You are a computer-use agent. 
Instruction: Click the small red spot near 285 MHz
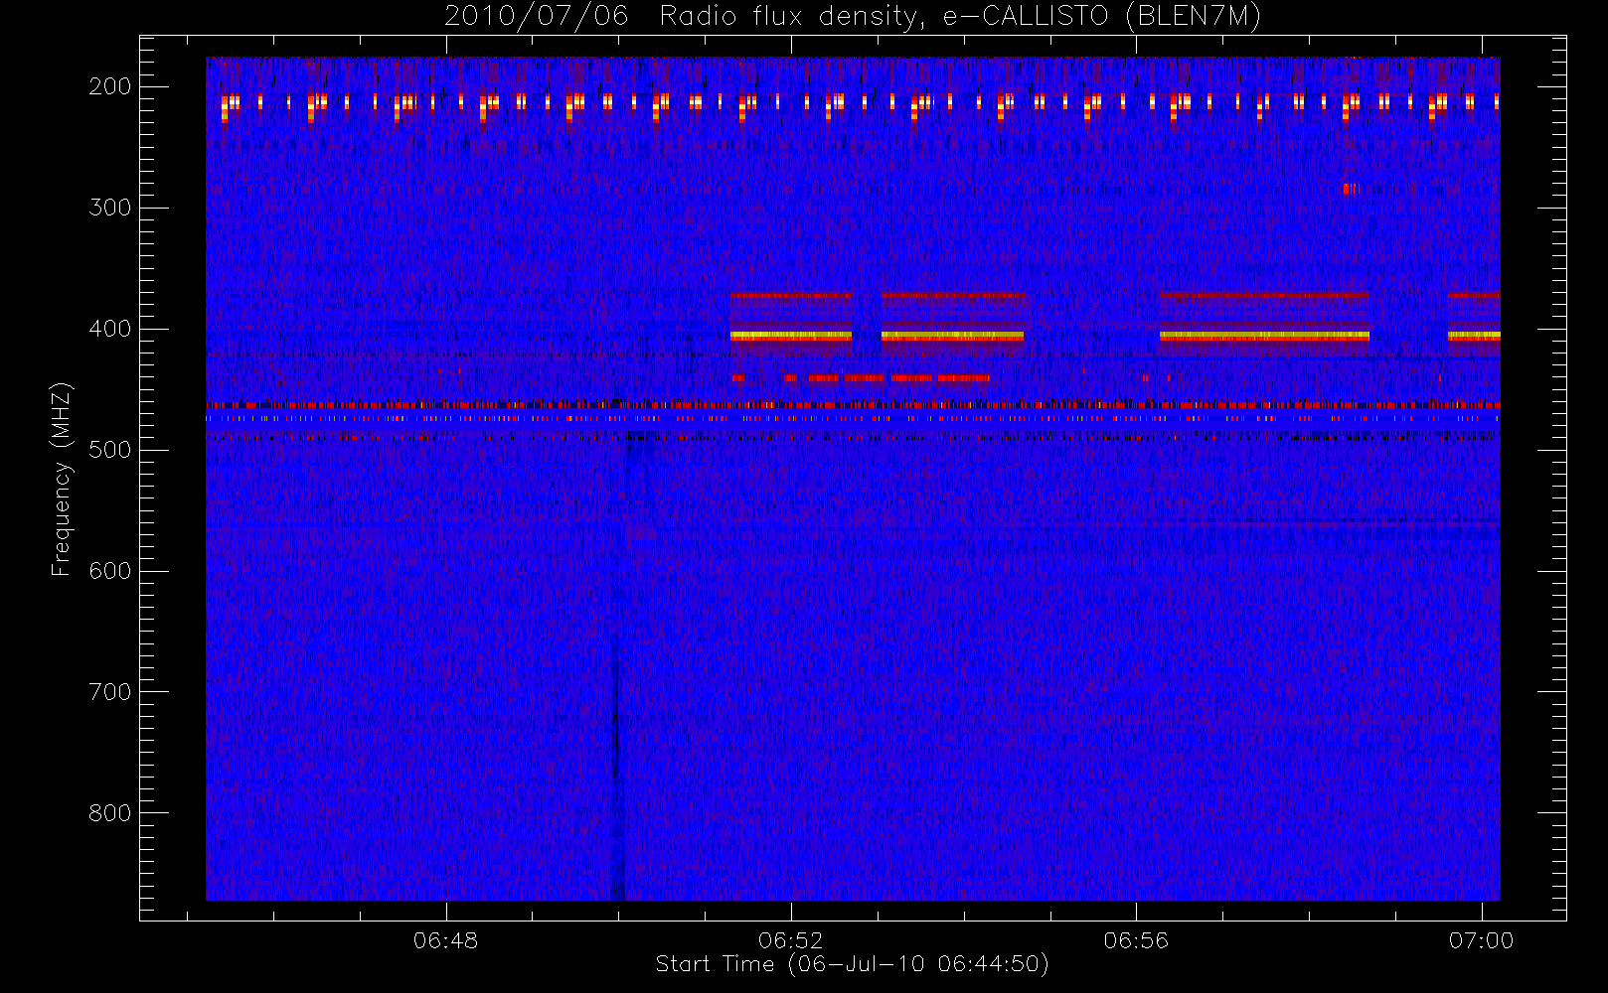(x=1349, y=189)
